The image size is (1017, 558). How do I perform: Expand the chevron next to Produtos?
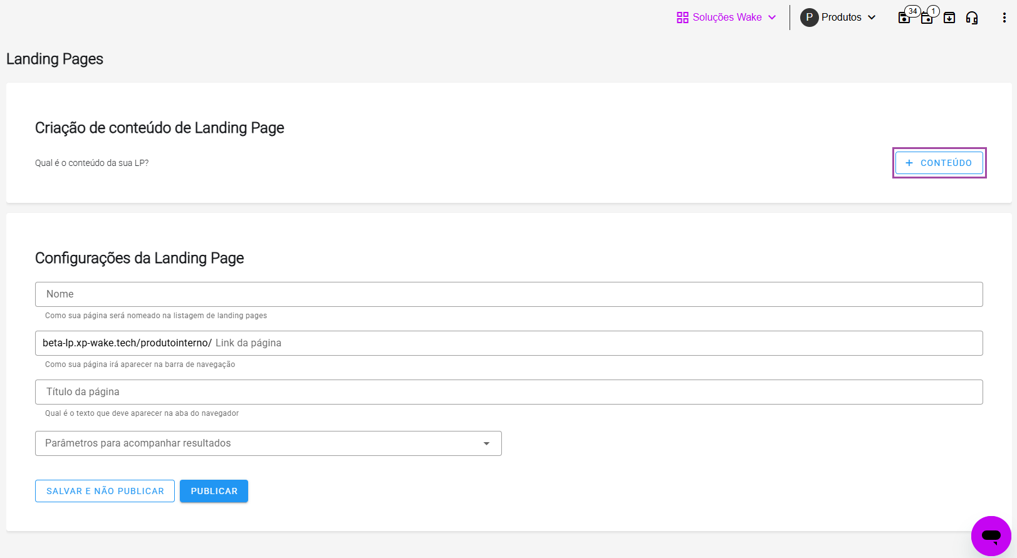tap(872, 18)
